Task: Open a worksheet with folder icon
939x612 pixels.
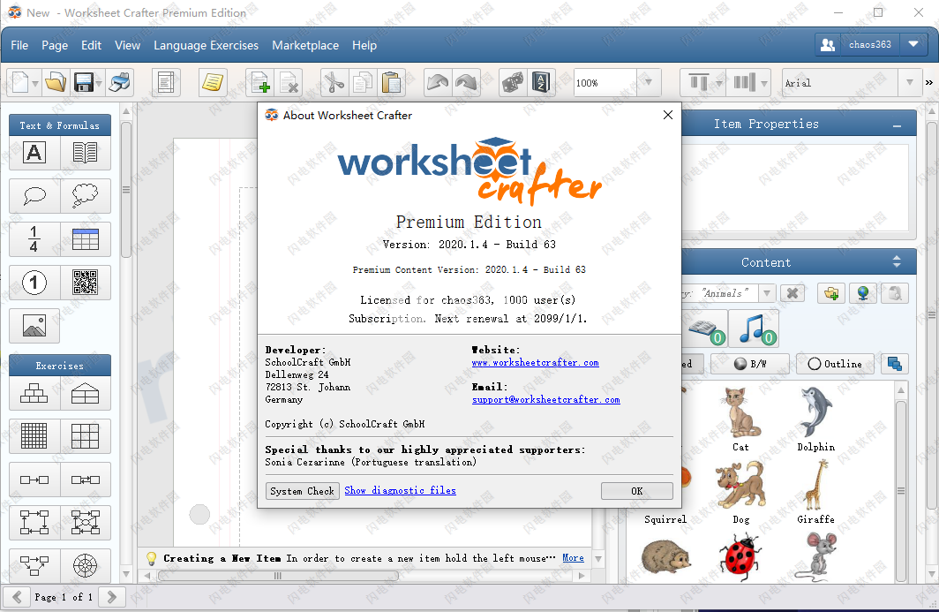Action: click(56, 82)
